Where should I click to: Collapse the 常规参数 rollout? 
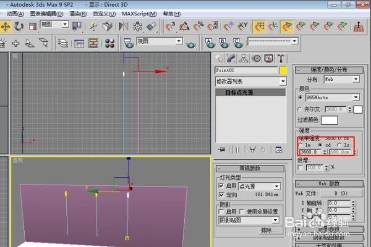(250, 169)
